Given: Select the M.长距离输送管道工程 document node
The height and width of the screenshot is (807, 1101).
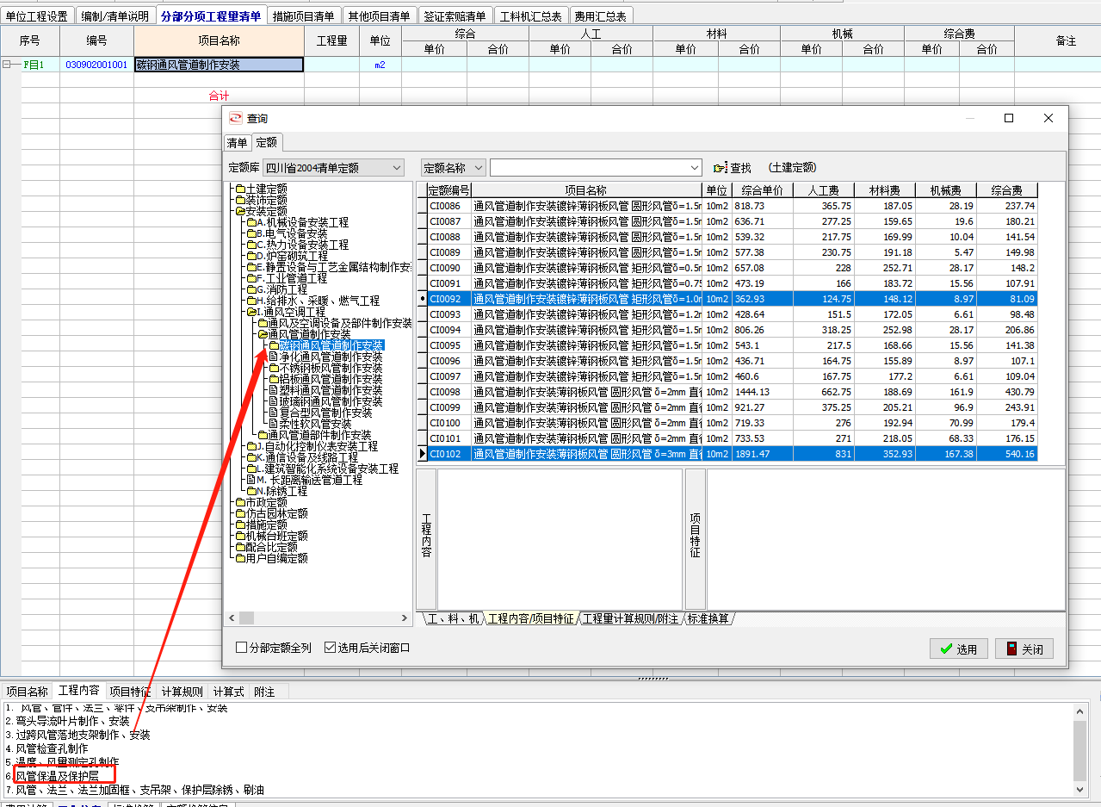Looking at the screenshot, I should coord(309,480).
